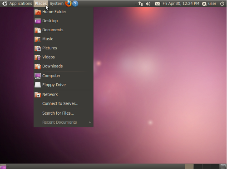Click the Floppy Drive icon
This screenshot has height=169, width=227.
coord(38,85)
